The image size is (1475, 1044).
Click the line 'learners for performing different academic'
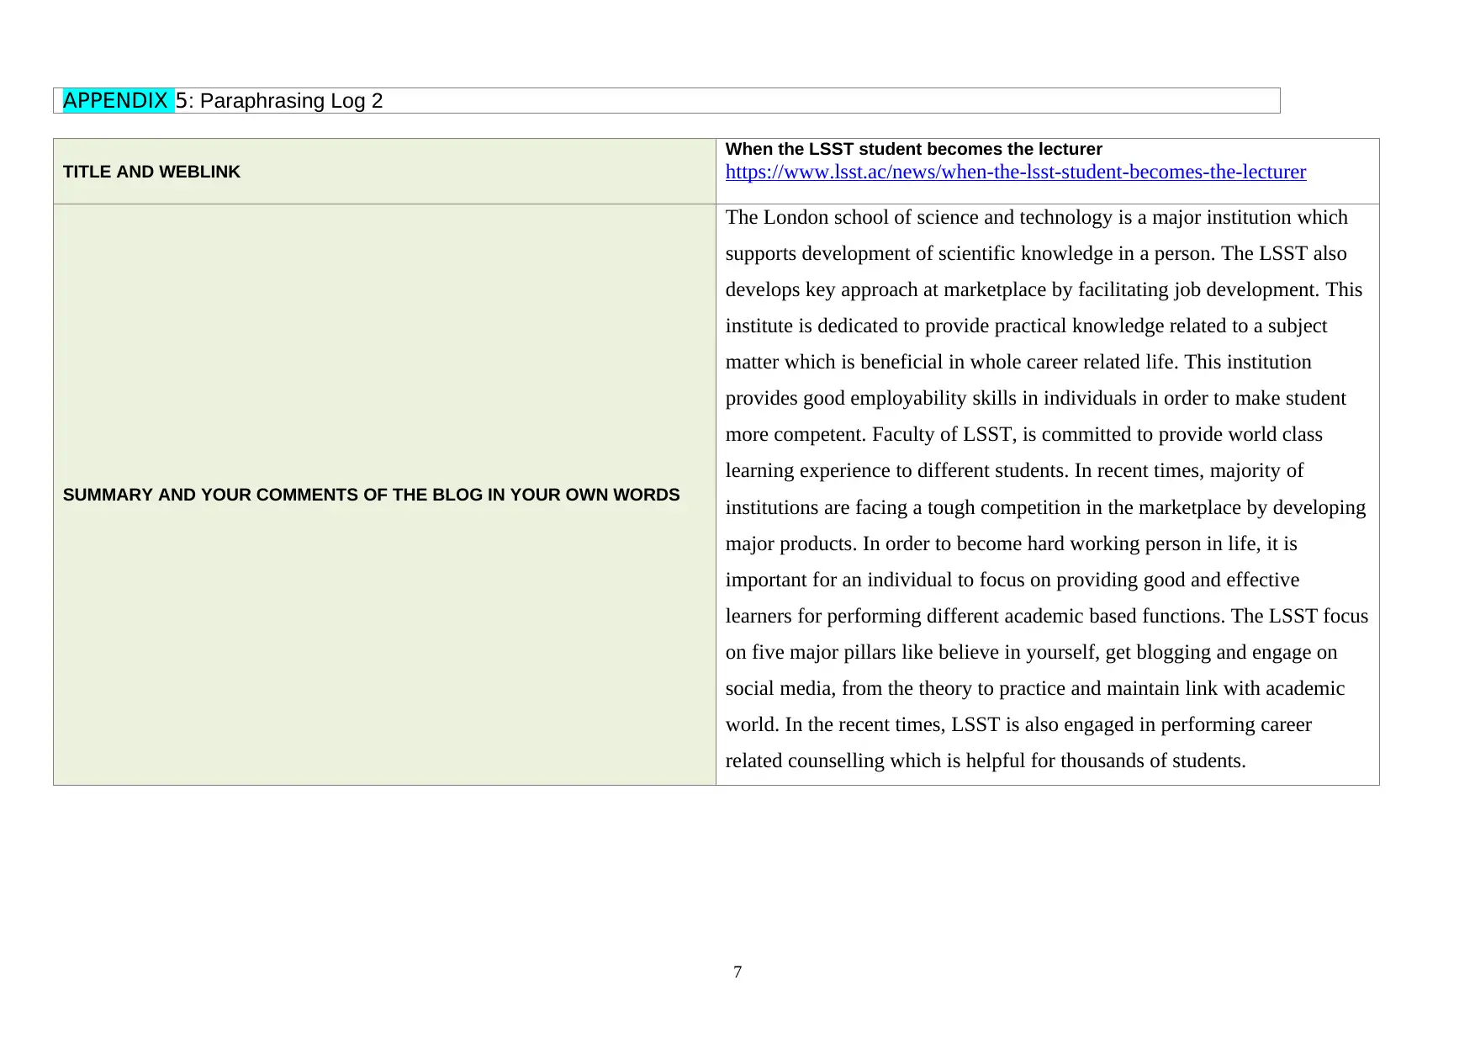pyautogui.click(x=1047, y=617)
